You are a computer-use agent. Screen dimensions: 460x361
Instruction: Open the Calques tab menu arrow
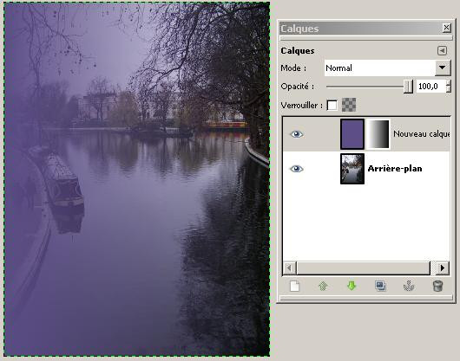442,50
